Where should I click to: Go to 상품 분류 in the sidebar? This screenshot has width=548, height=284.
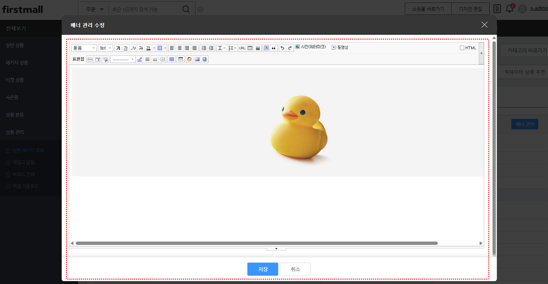point(15,114)
